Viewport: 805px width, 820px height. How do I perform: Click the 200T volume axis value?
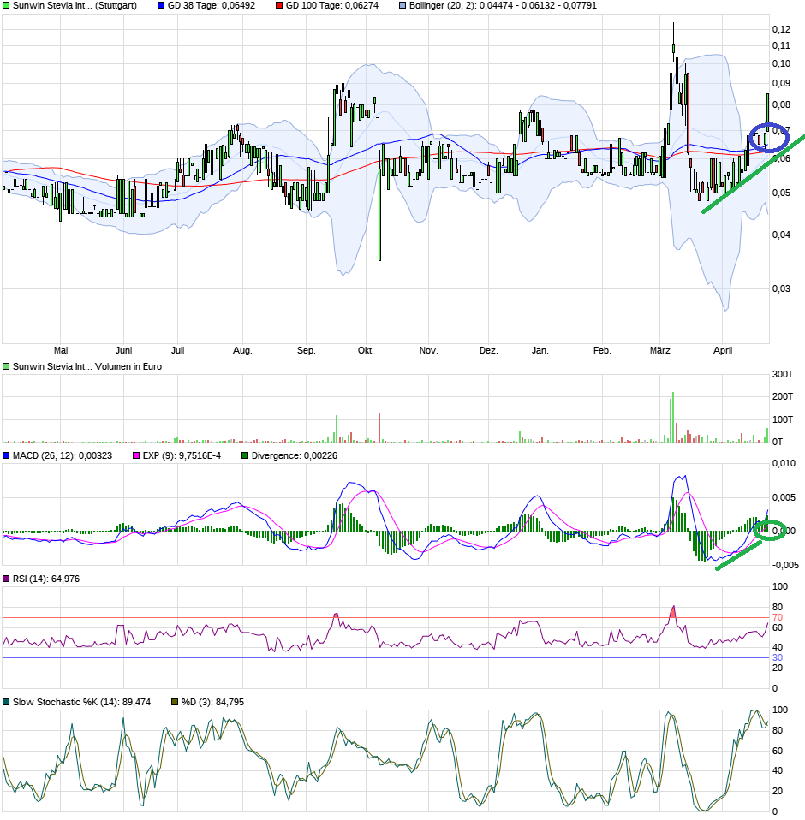783,396
